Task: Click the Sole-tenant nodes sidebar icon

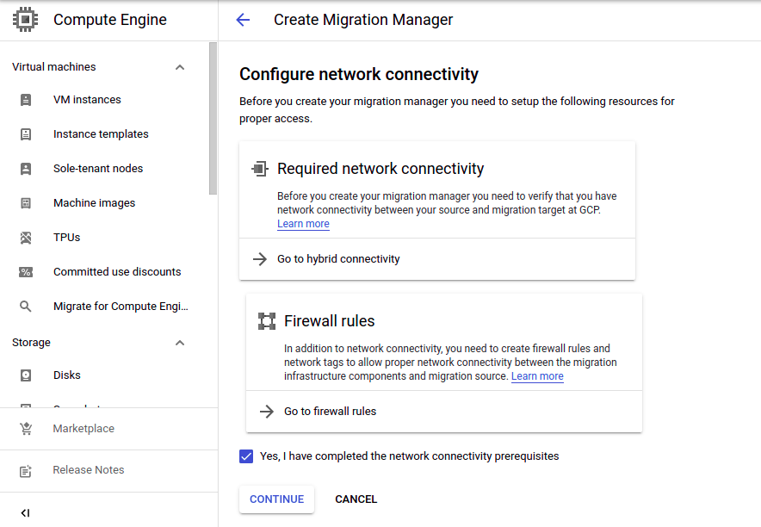Action: point(26,169)
